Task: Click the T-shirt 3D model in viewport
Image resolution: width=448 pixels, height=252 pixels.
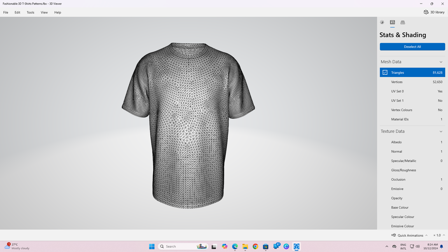Action: click(x=188, y=126)
